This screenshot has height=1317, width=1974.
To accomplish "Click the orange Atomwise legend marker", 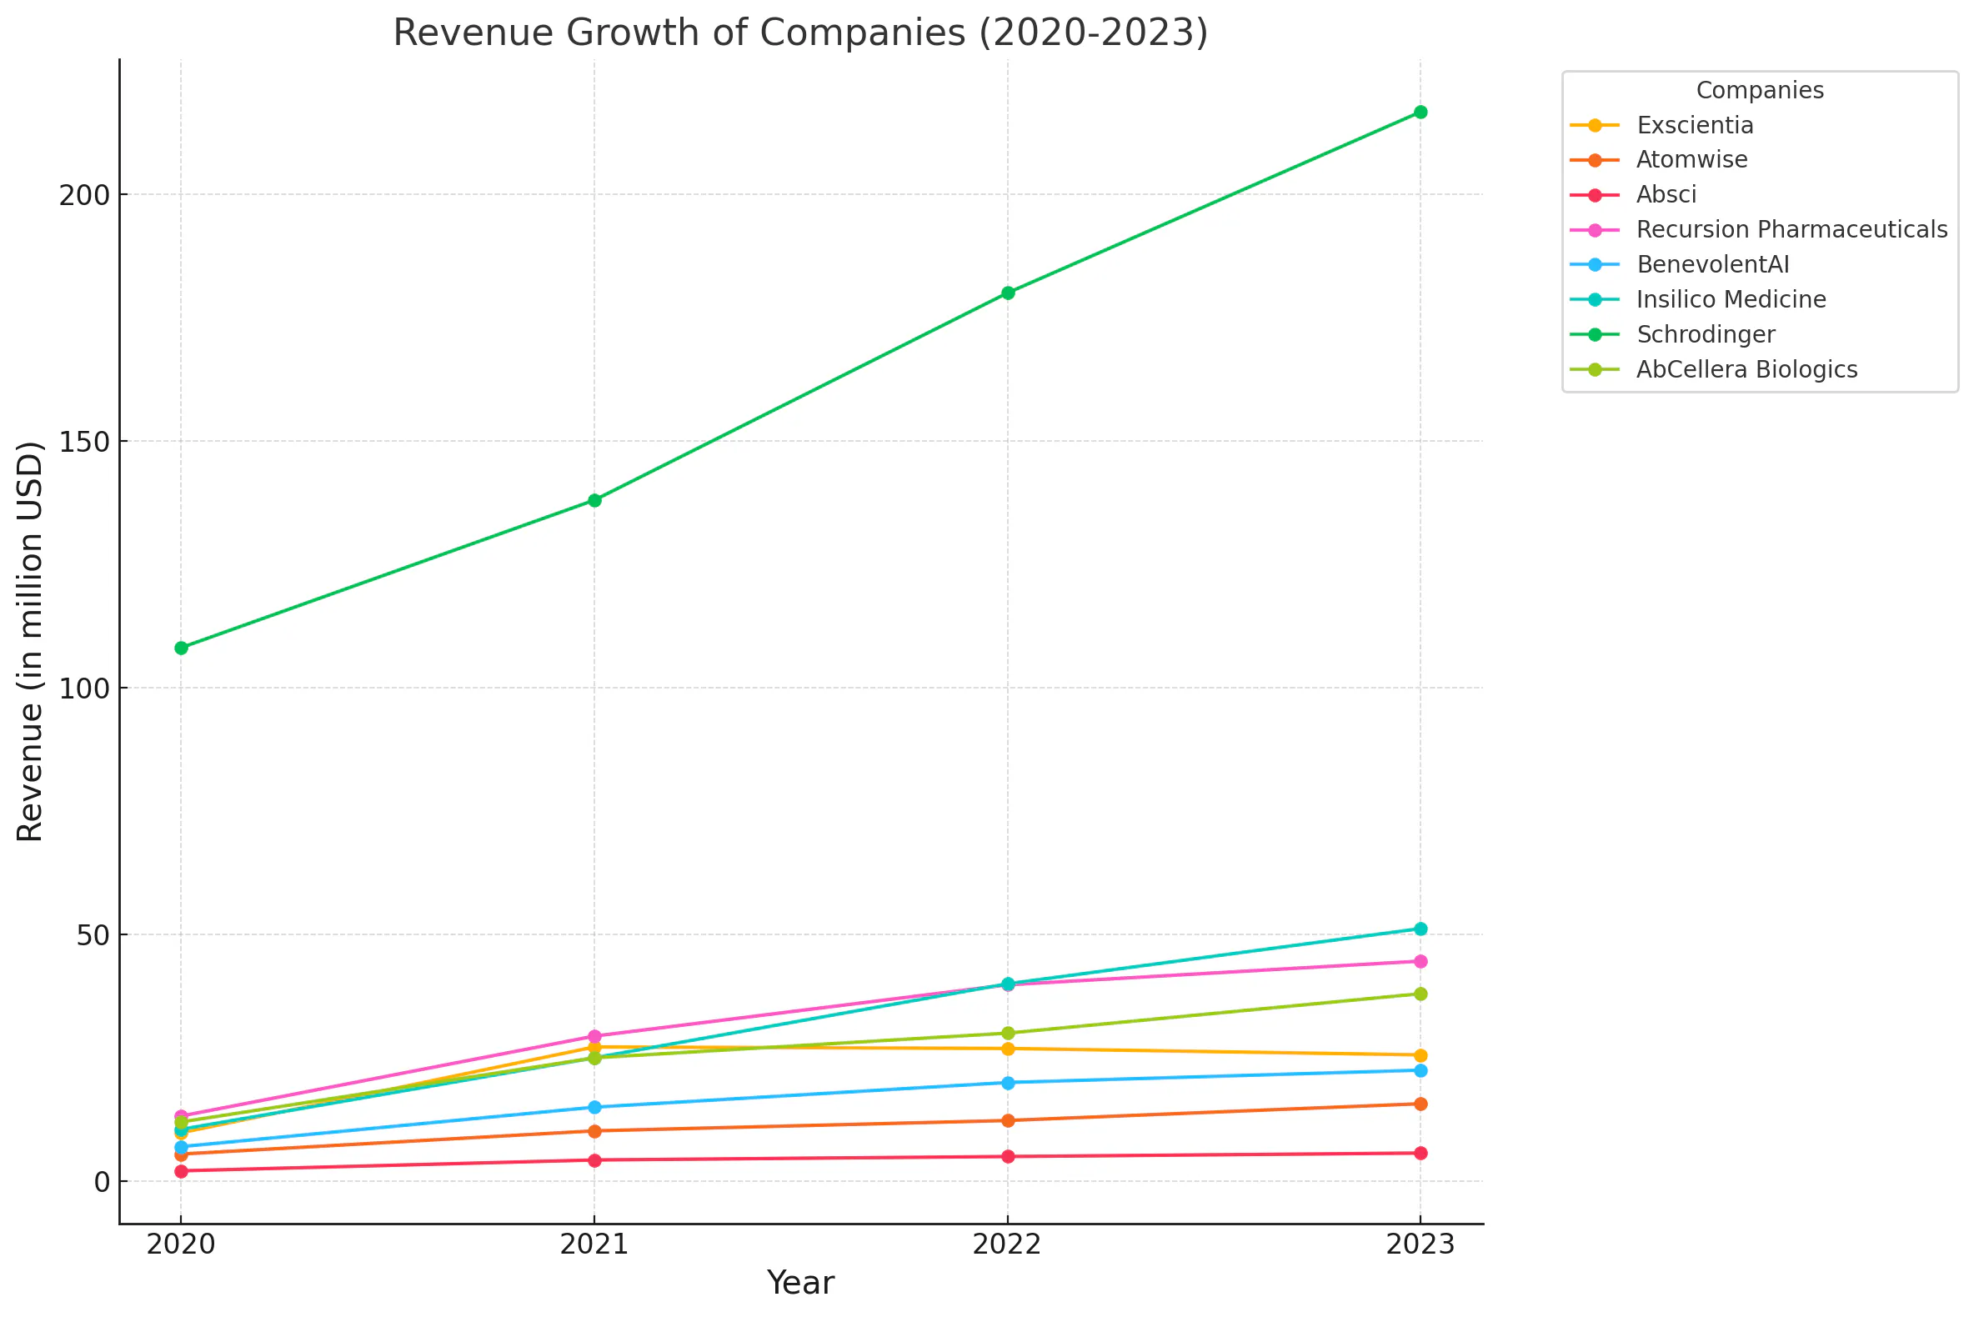I will [1596, 160].
